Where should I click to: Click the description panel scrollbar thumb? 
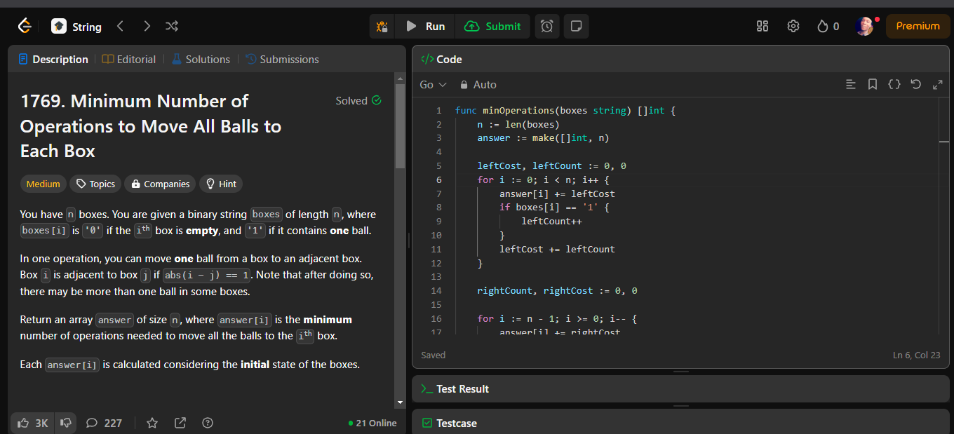point(401,126)
